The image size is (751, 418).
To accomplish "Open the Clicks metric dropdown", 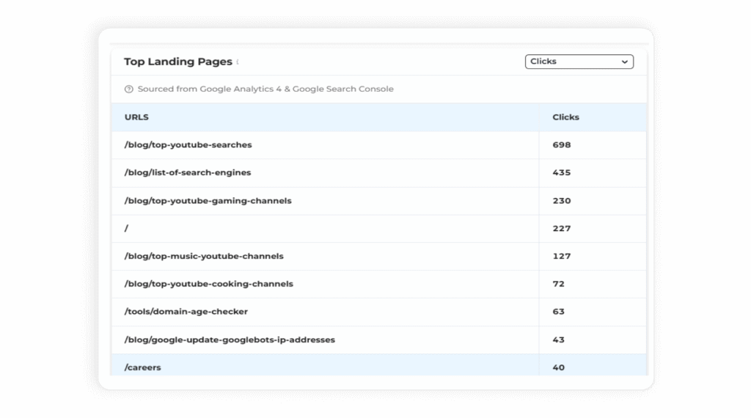I will point(579,62).
